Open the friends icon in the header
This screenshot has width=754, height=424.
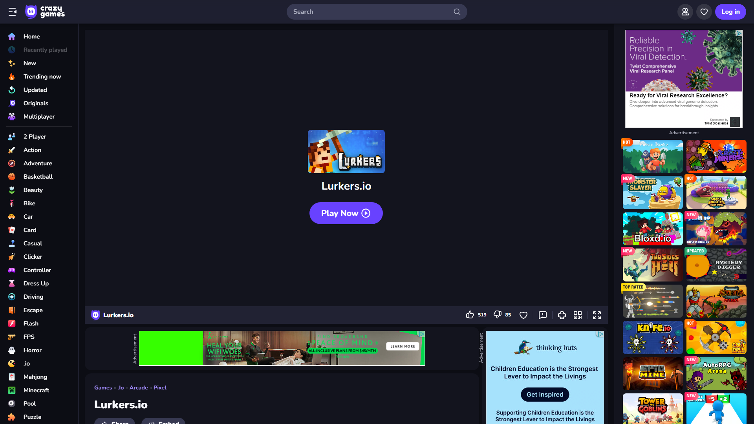685,12
